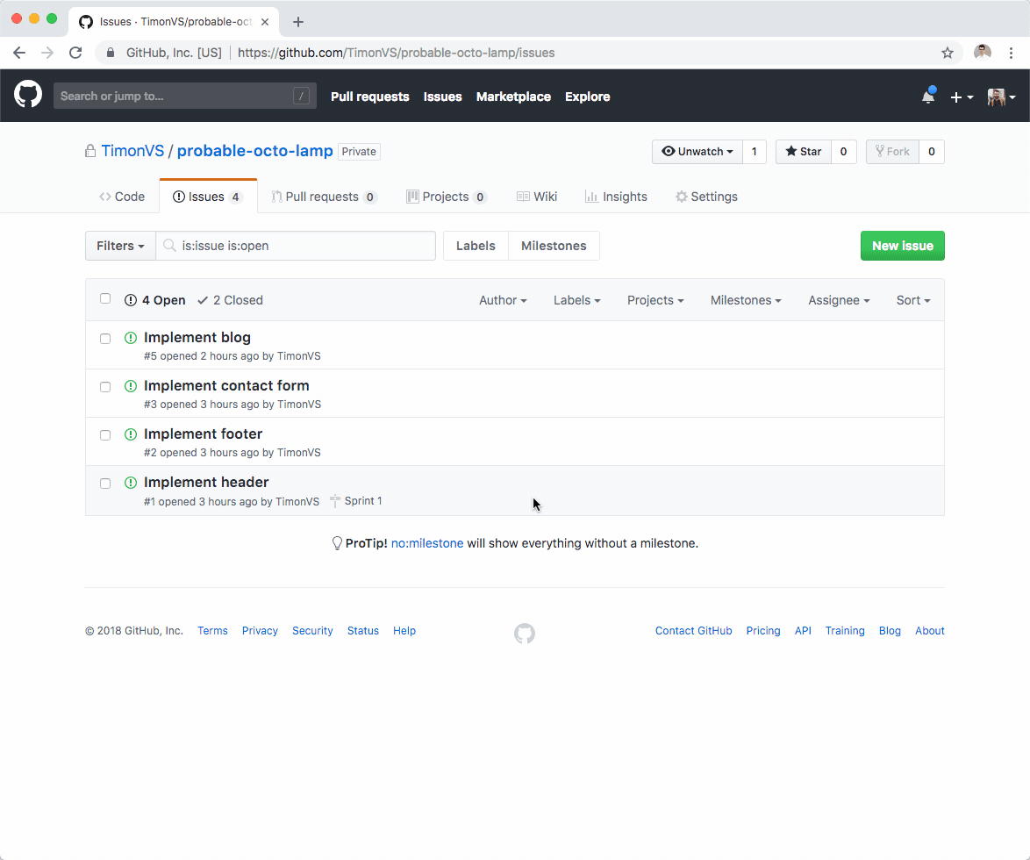Reload the page with refresh icon
This screenshot has width=1030, height=860.
[75, 53]
